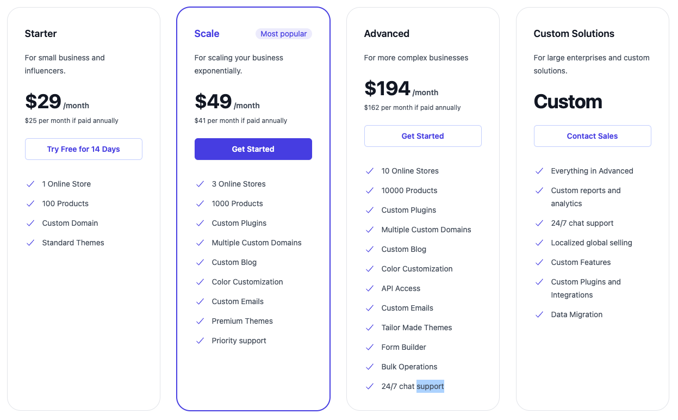678x420 pixels.
Task: Click checkmark next to Localized global selling
Action: click(539, 243)
